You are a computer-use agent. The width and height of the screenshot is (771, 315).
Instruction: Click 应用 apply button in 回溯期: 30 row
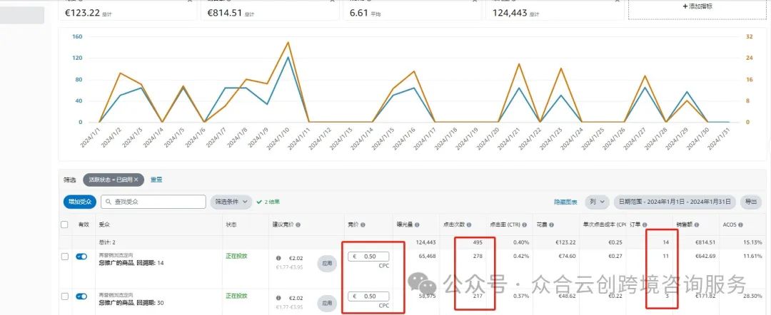click(x=327, y=303)
